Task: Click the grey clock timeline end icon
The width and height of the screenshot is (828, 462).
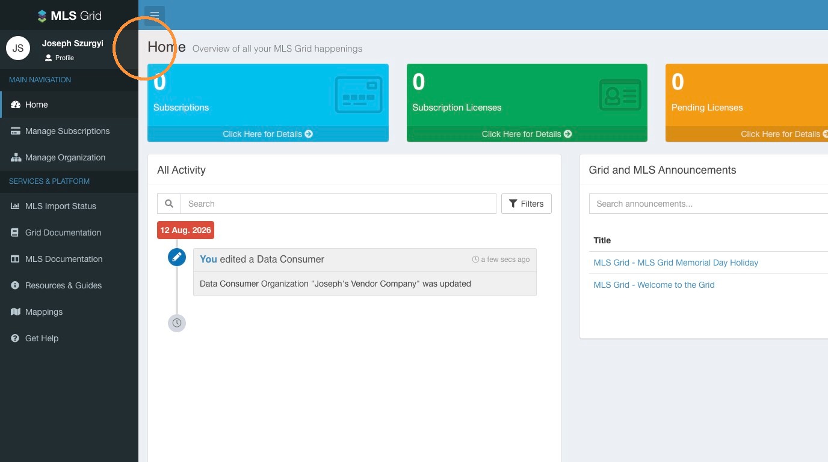Action: (x=177, y=323)
